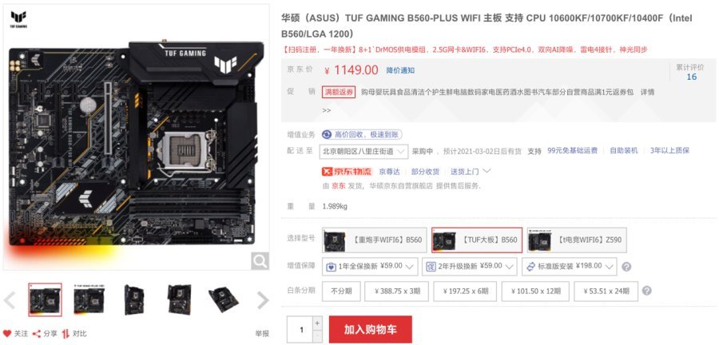Show next thumbnails with right arrow
The height and width of the screenshot is (345, 719).
263,300
